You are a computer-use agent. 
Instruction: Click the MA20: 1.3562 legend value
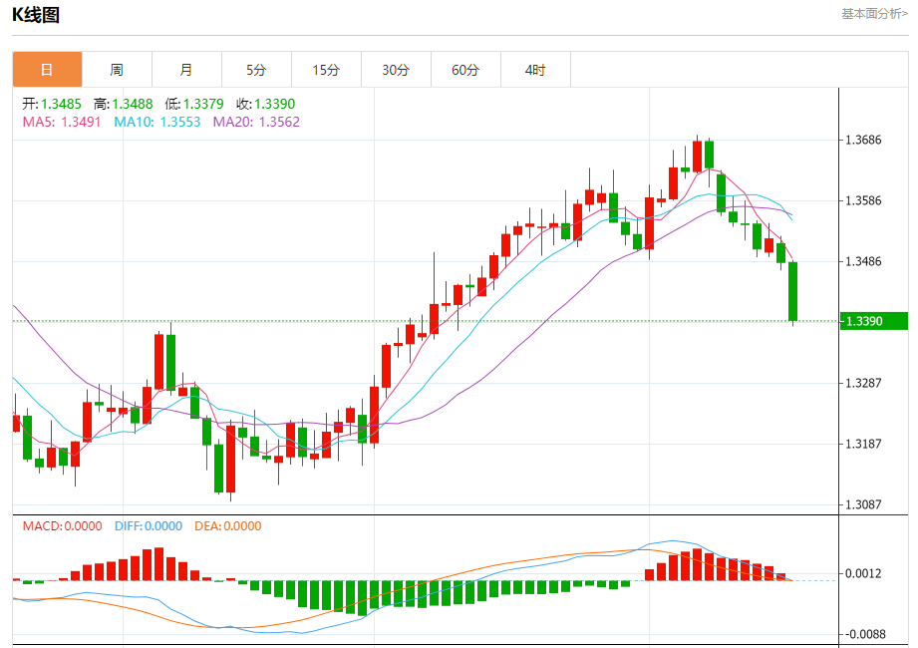[256, 122]
